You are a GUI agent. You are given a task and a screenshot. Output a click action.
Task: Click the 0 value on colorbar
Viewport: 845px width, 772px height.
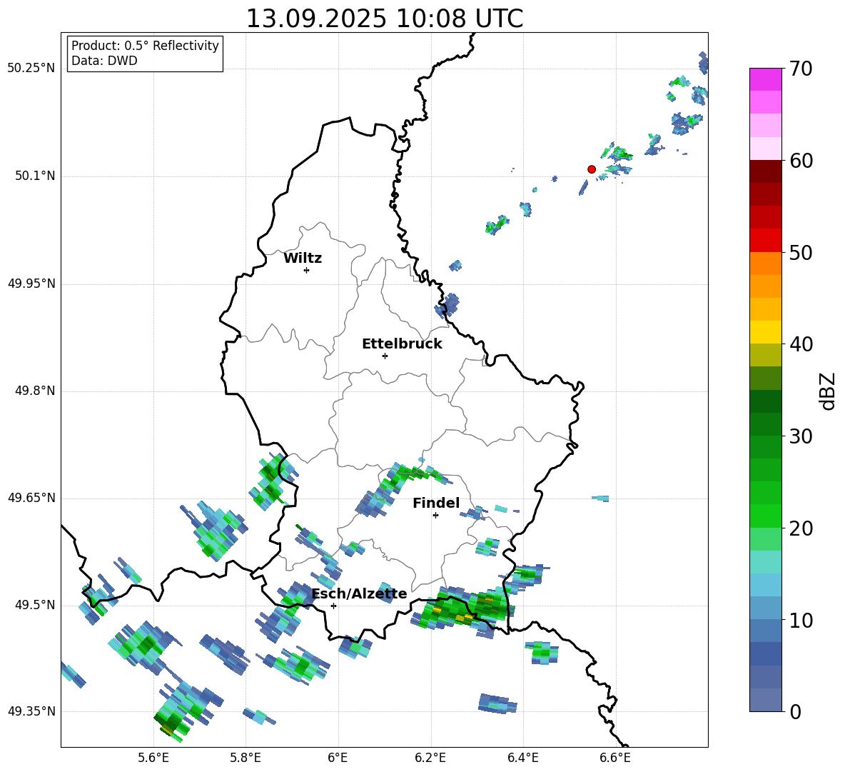(795, 711)
